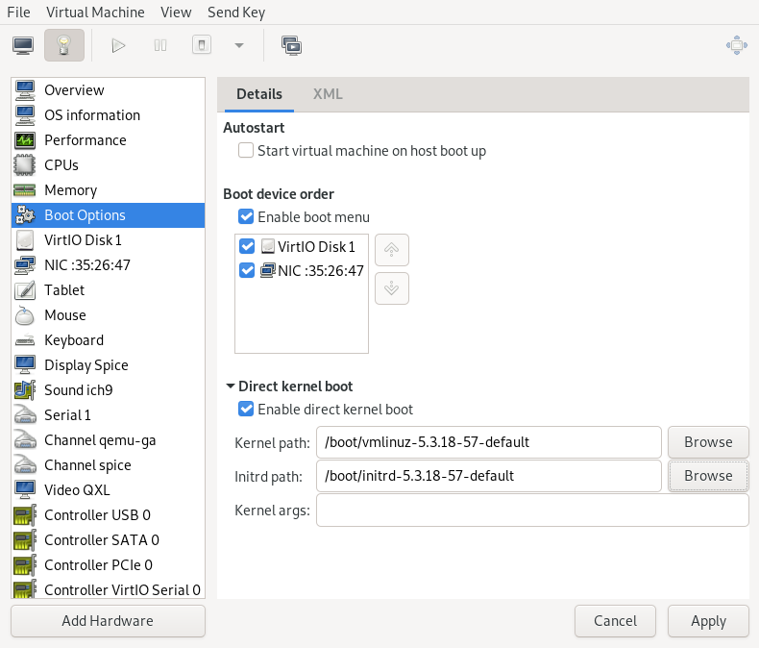Click the Kernel args input field
The width and height of the screenshot is (759, 648).
click(531, 511)
